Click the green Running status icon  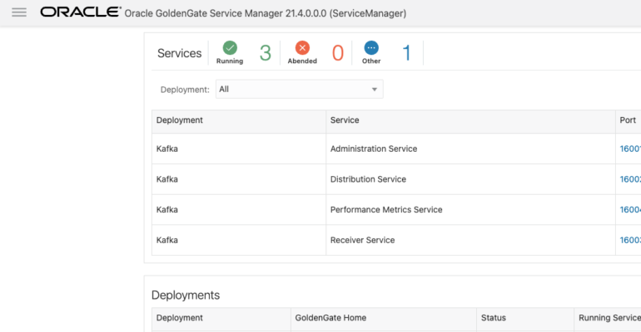pyautogui.click(x=230, y=47)
